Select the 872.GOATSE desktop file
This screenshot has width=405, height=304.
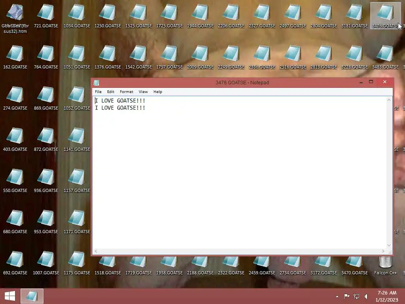coord(46,140)
